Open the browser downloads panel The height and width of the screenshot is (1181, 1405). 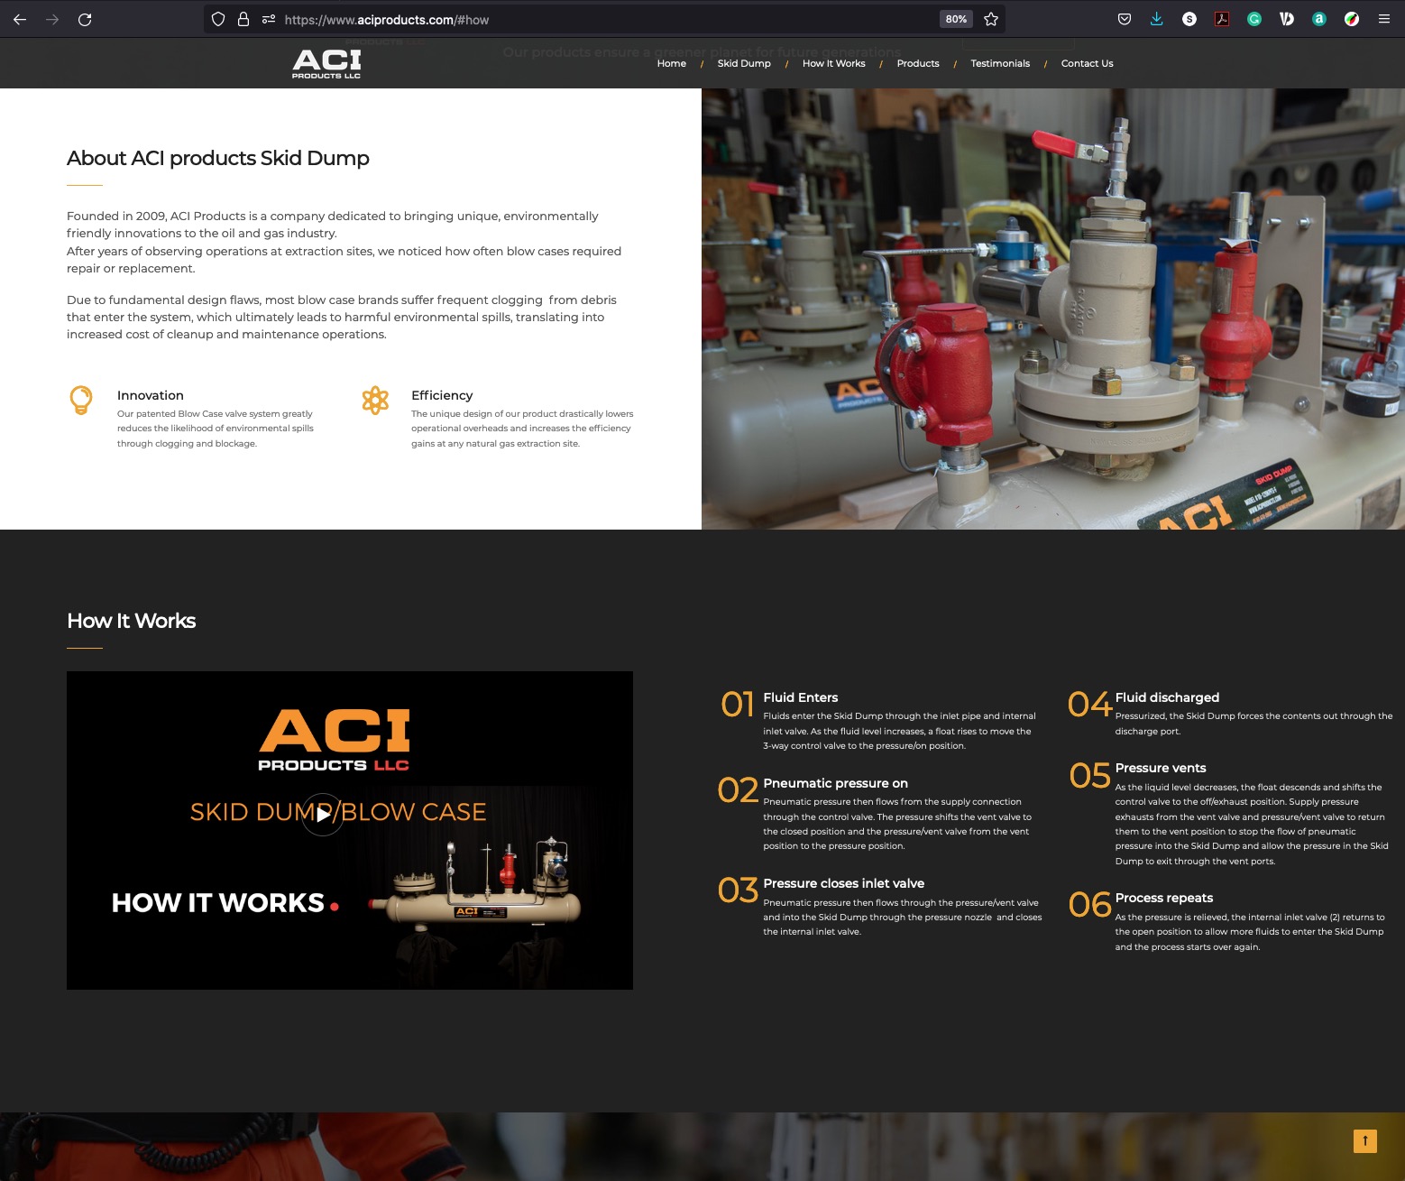(x=1157, y=19)
